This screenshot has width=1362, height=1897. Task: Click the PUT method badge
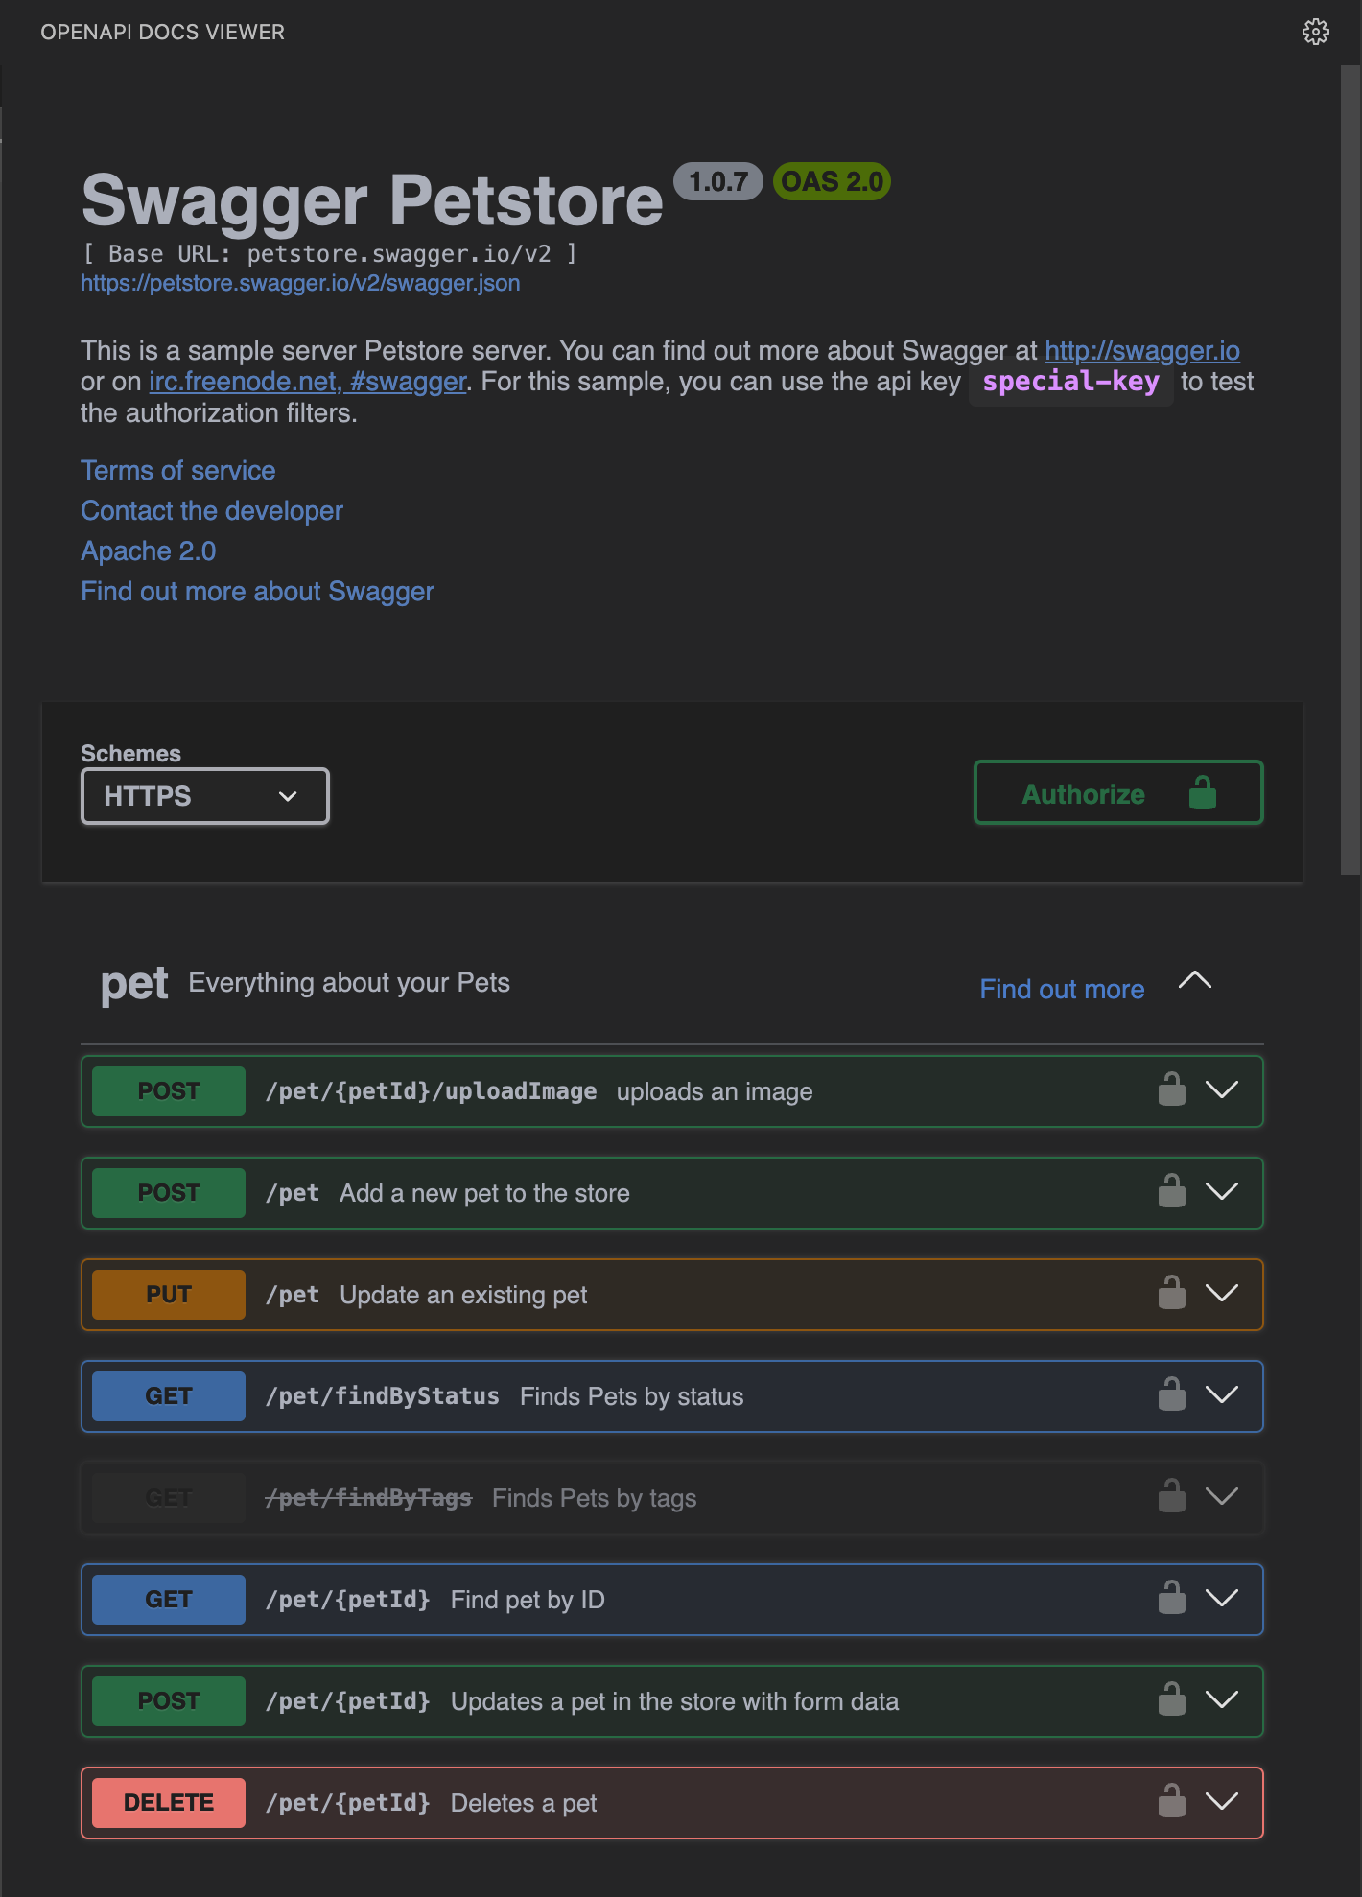point(169,1295)
